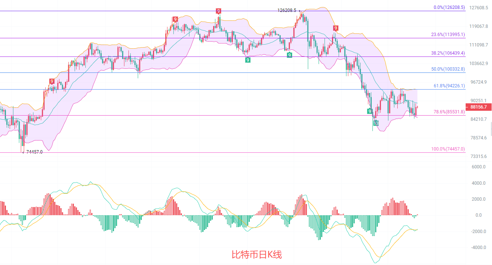Select the 100.0%(74457.0) Fibonacci label

pos(448,149)
